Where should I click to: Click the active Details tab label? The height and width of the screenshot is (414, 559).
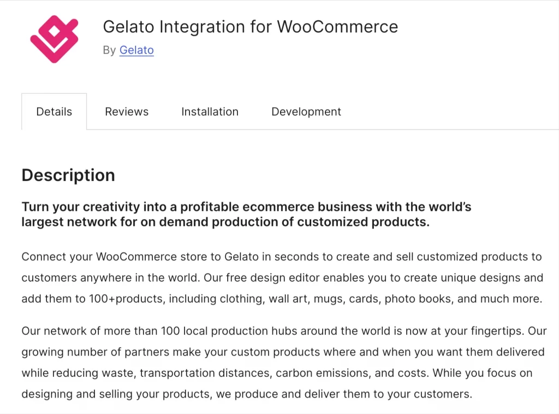pyautogui.click(x=54, y=111)
